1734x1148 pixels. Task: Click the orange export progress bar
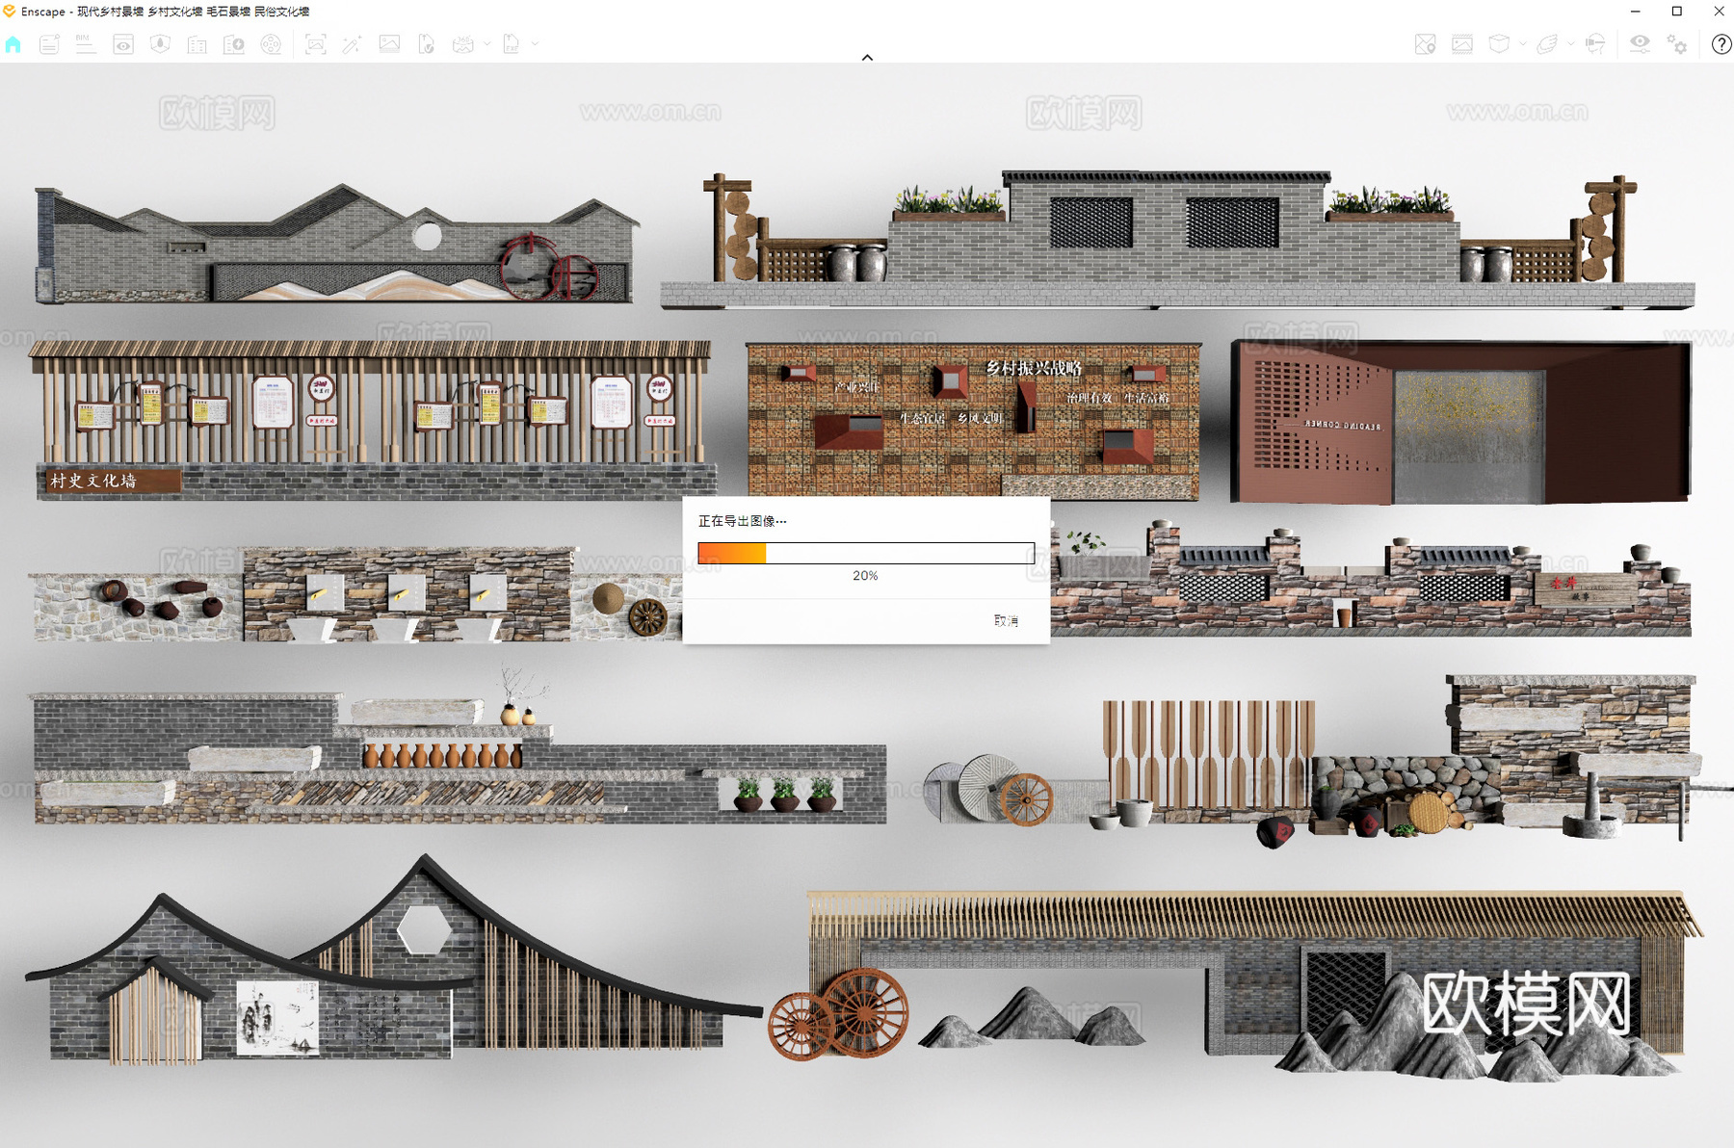(866, 553)
